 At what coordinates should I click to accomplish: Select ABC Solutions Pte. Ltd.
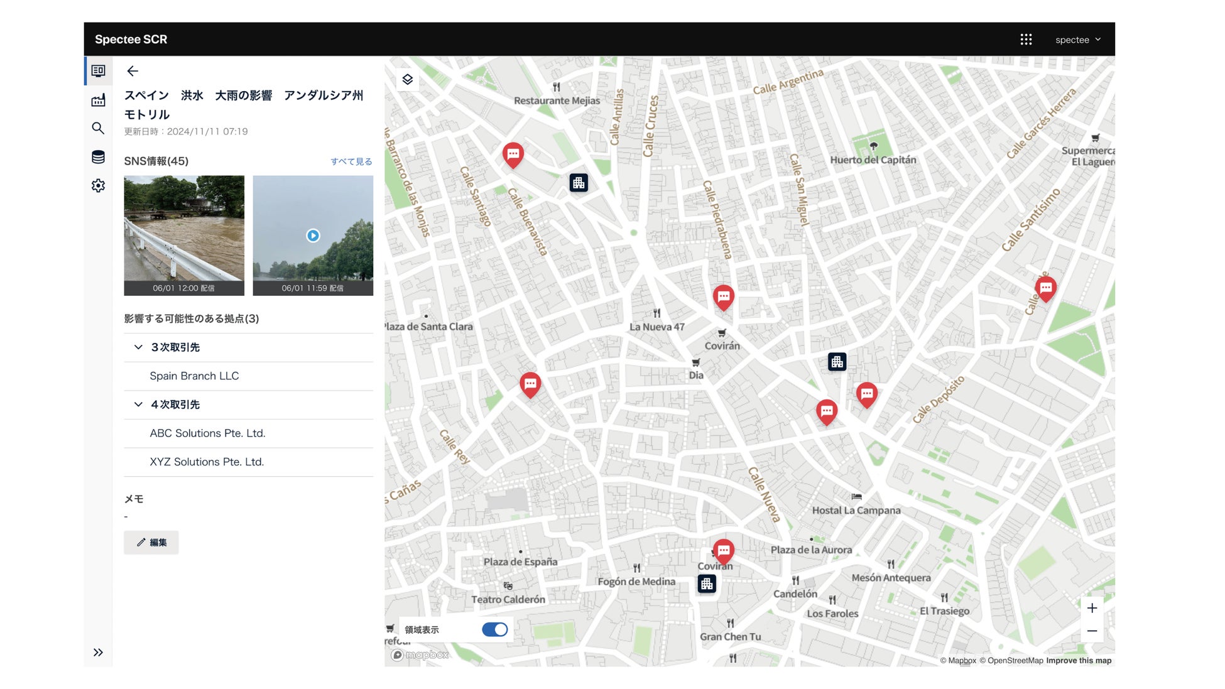point(207,433)
